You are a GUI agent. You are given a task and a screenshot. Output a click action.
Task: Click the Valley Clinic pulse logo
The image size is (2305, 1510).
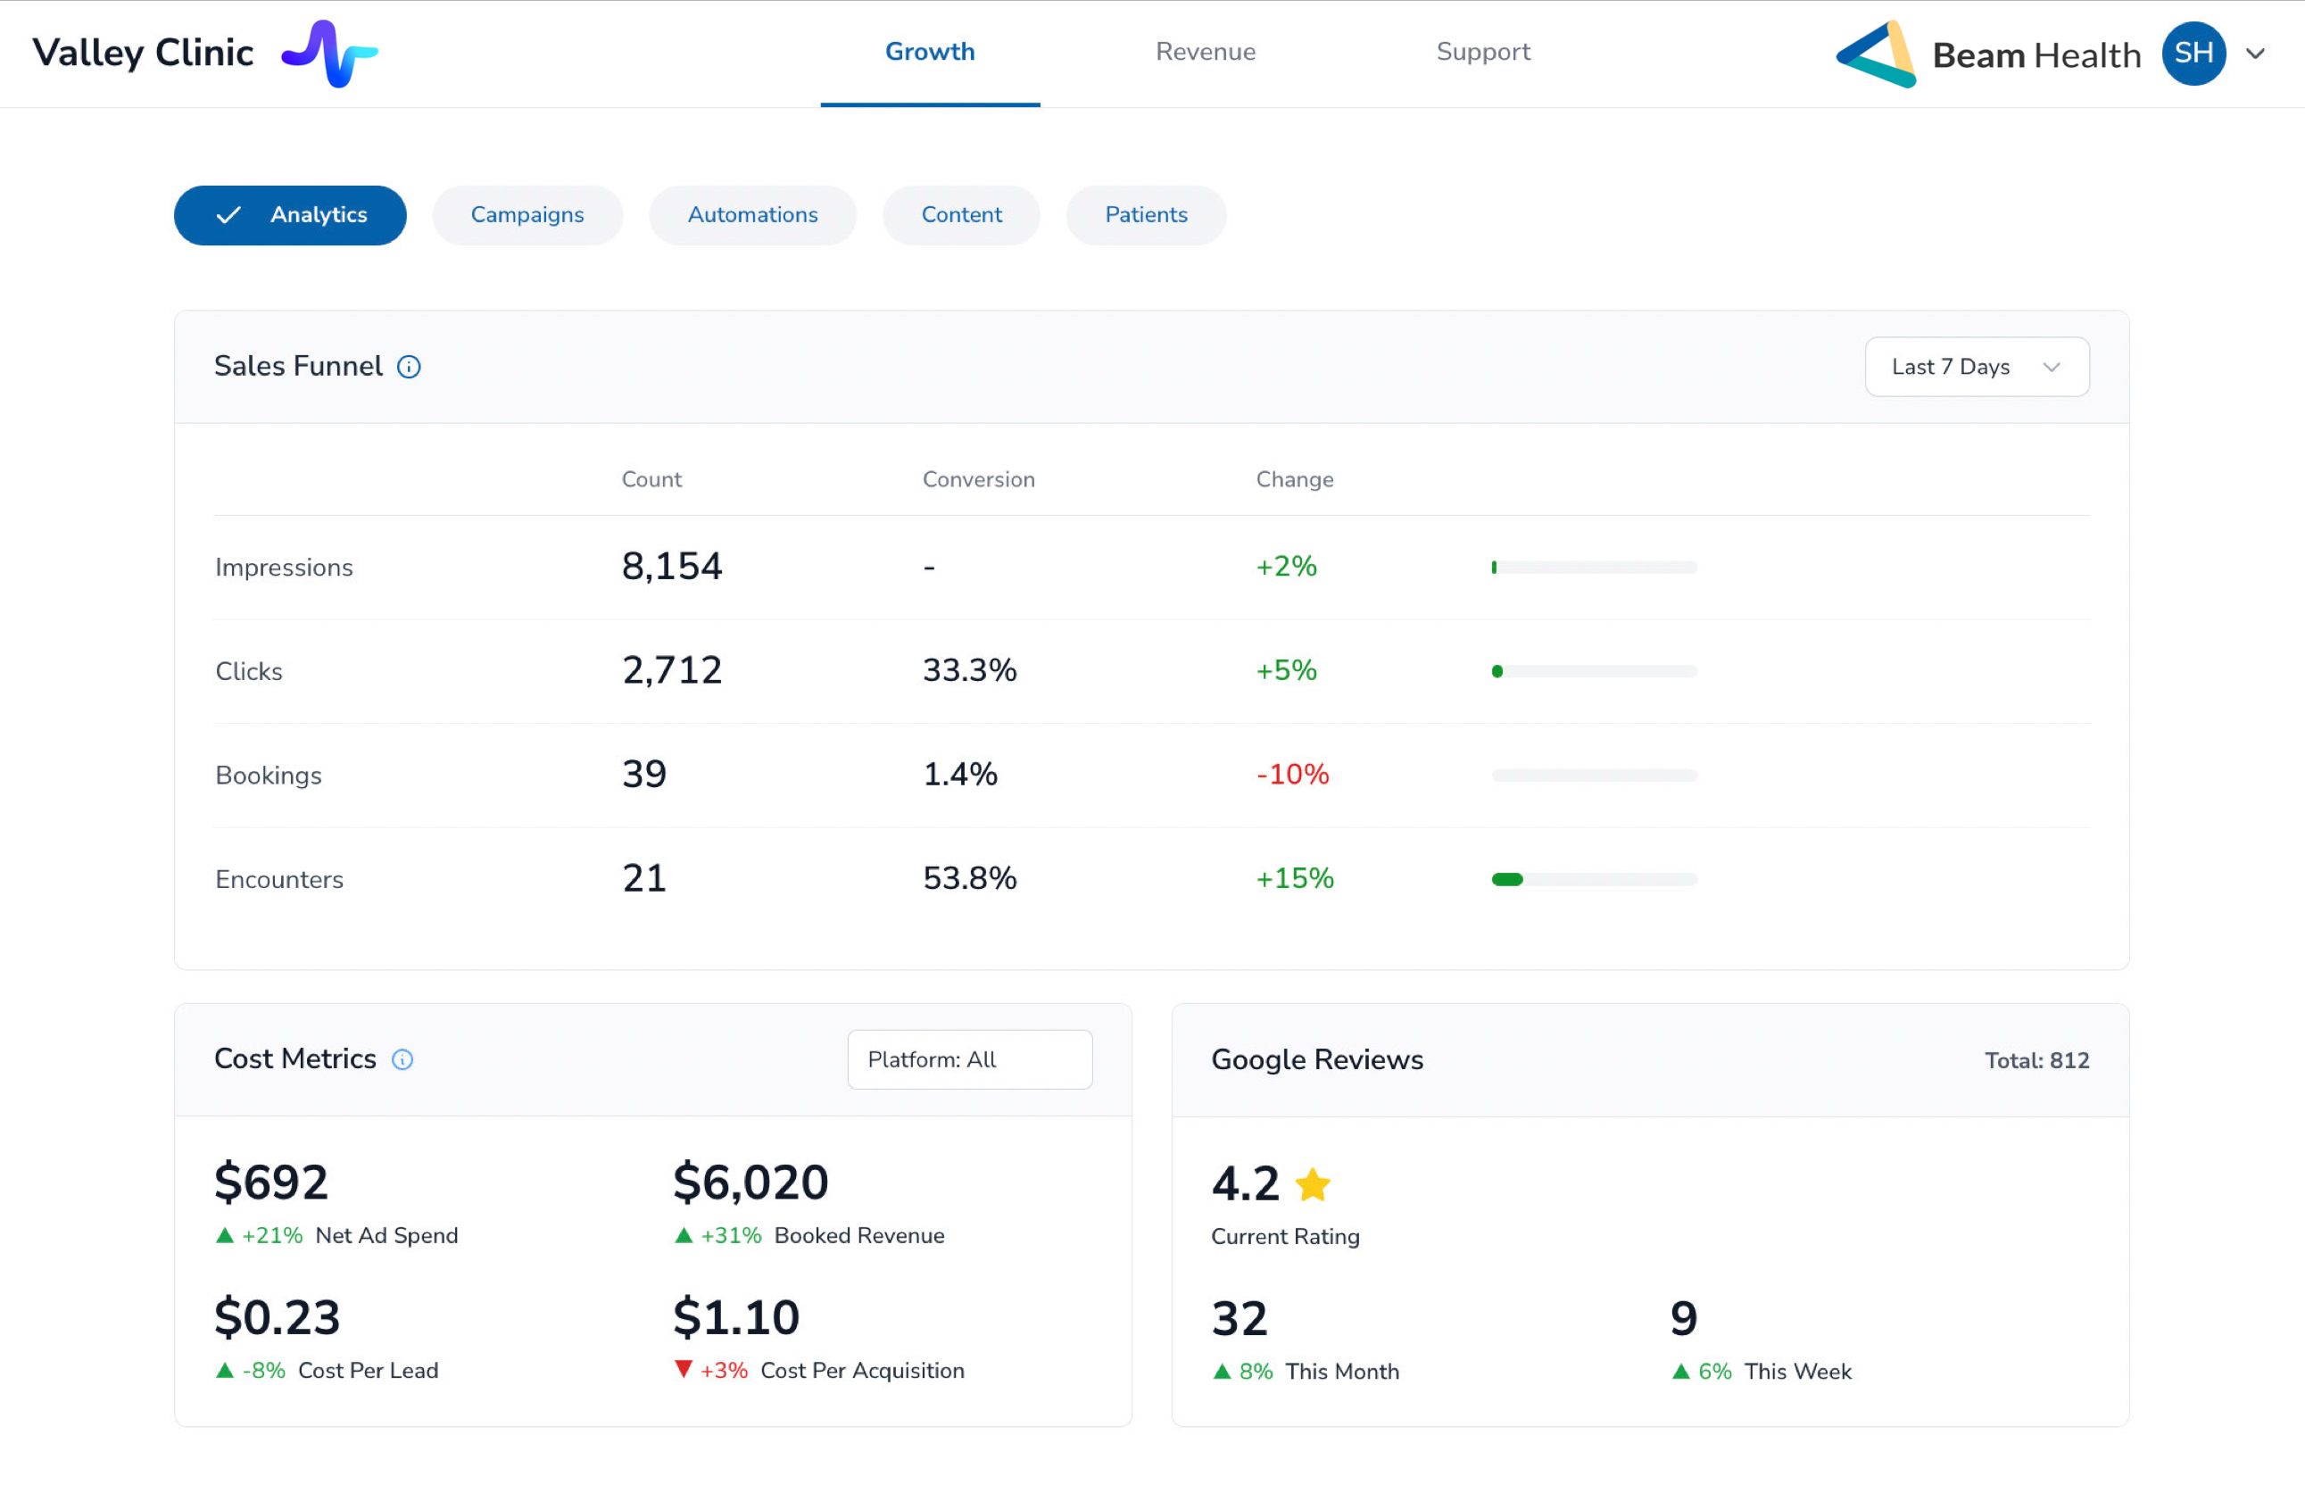tap(329, 54)
